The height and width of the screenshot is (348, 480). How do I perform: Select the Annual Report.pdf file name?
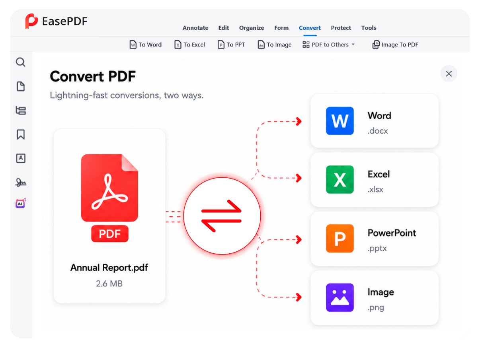pyautogui.click(x=109, y=268)
